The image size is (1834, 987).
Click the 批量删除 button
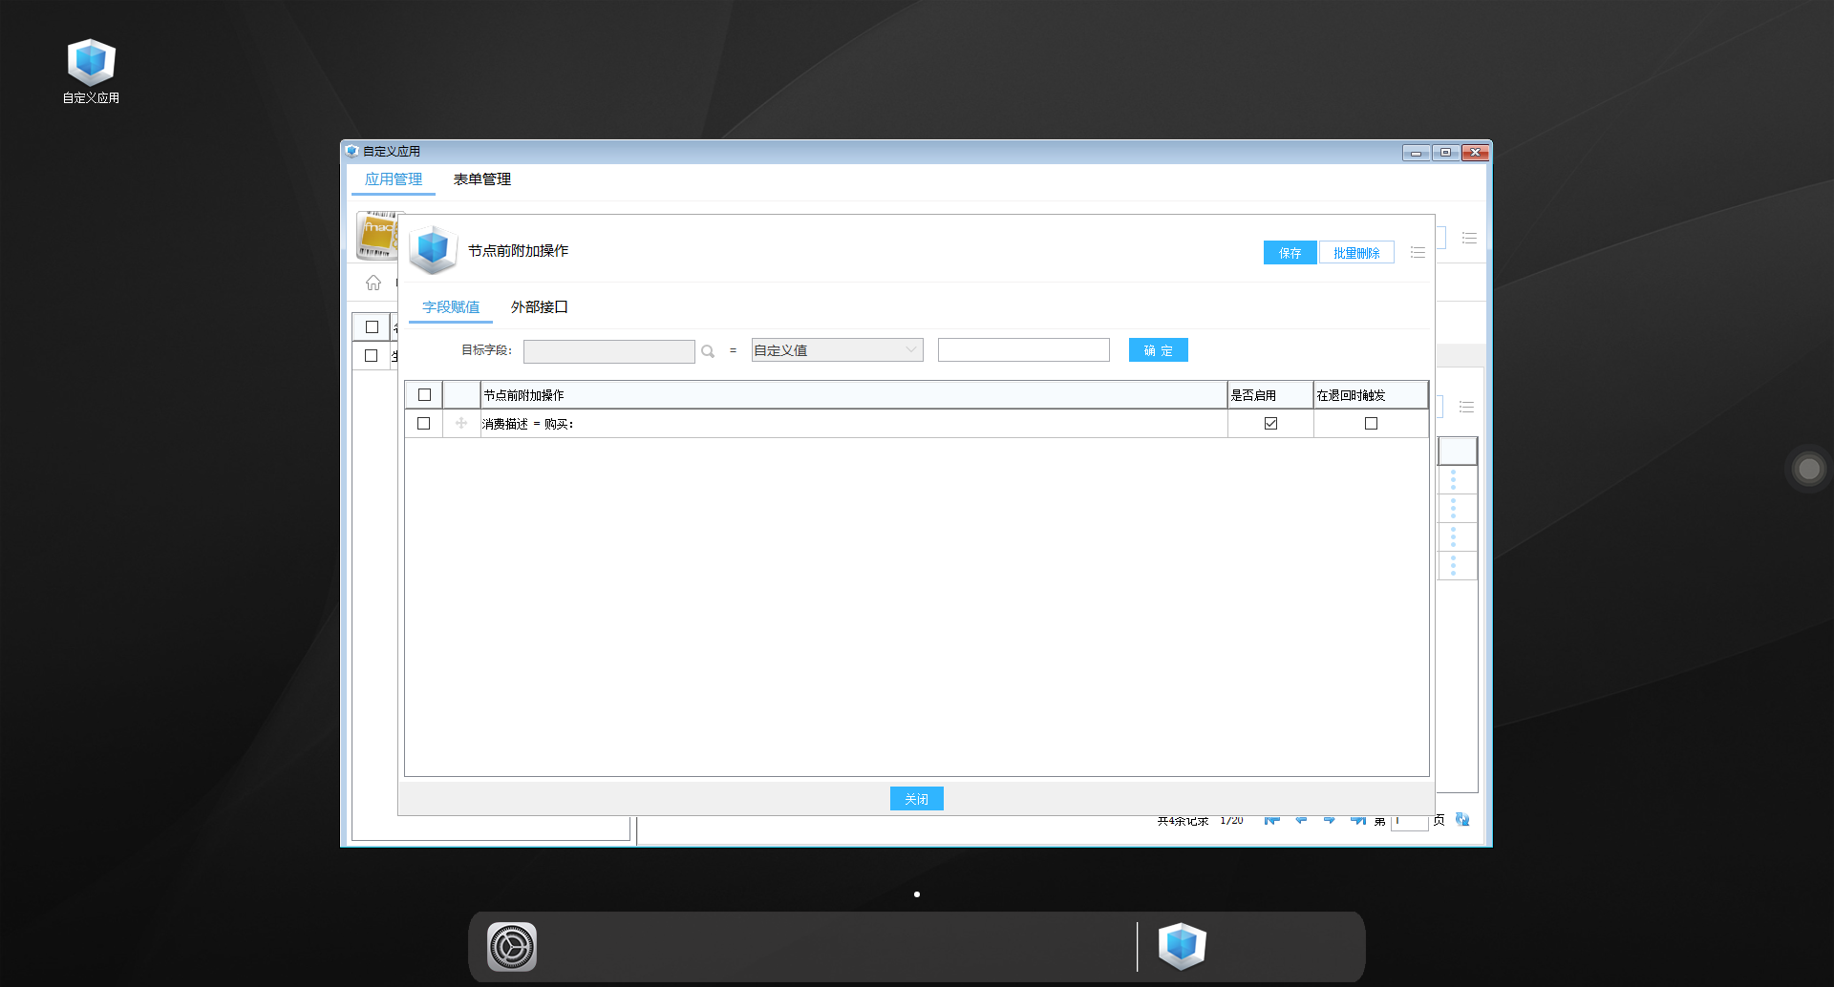click(1356, 253)
